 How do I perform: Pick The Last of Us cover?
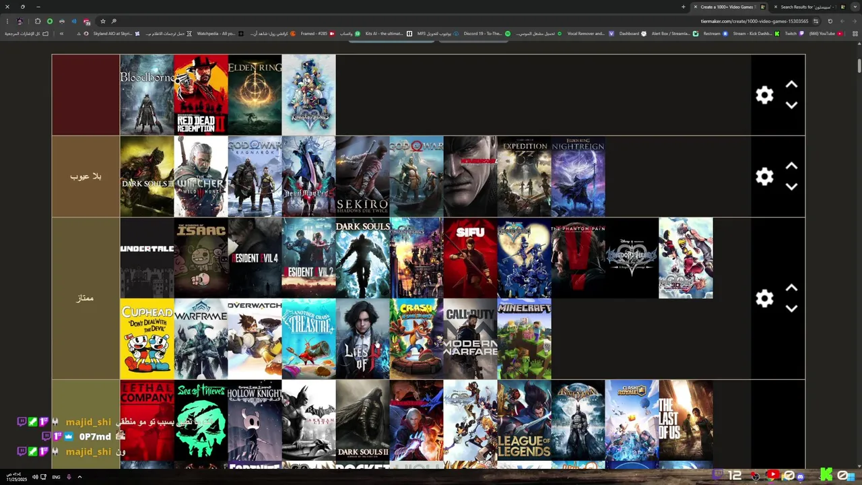click(686, 420)
